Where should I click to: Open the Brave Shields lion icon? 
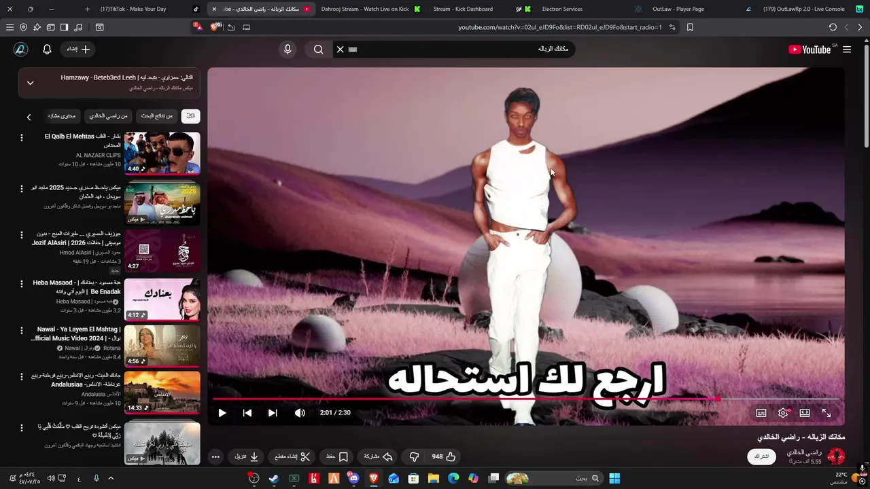tap(215, 27)
